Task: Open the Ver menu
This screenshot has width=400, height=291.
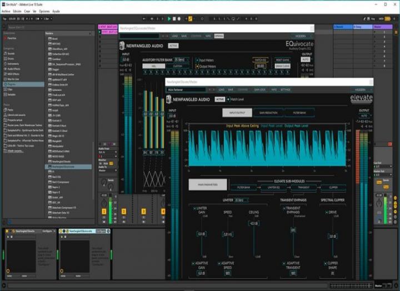Action: pyautogui.click(x=34, y=12)
